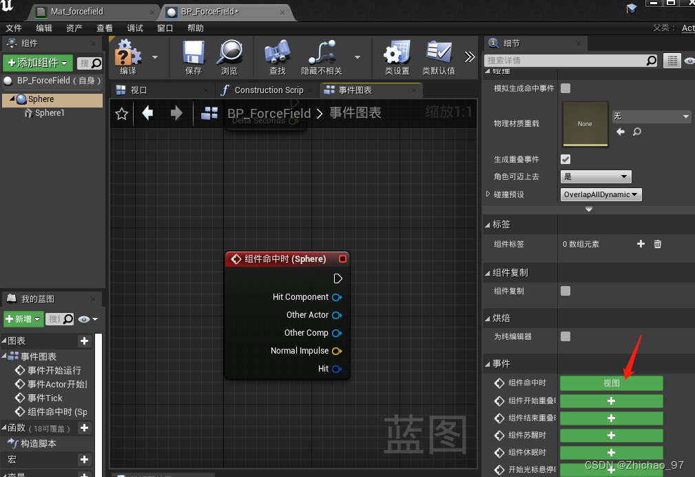Screen dimensions: 695x477
Task: Click the Save (保存) floppy icon
Action: 194,53
